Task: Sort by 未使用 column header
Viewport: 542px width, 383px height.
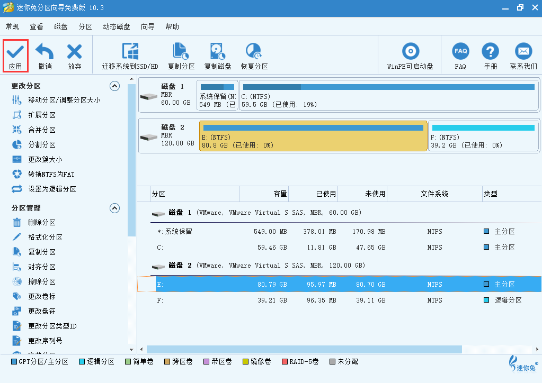Action: pos(362,194)
